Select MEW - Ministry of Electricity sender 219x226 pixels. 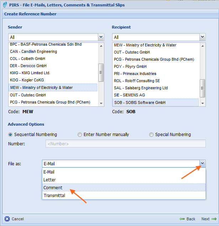[x=53, y=87]
